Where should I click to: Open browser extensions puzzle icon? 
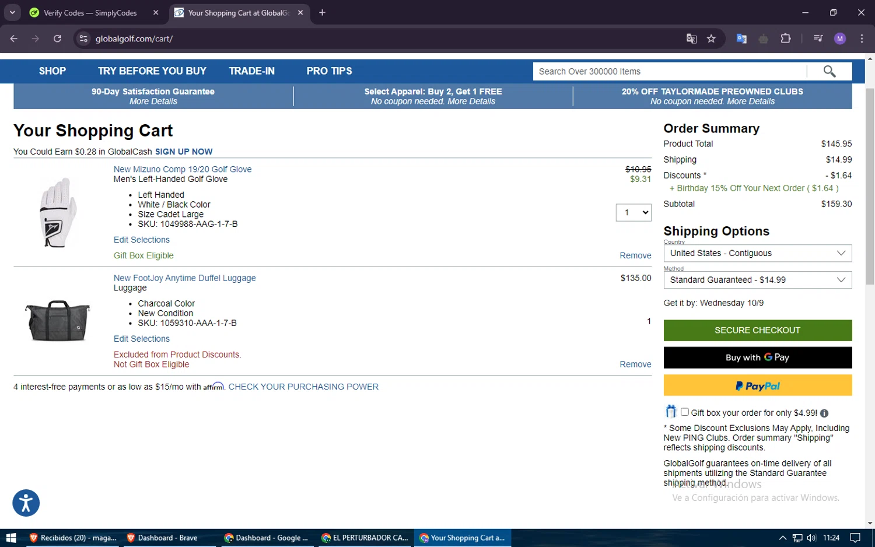pos(785,38)
